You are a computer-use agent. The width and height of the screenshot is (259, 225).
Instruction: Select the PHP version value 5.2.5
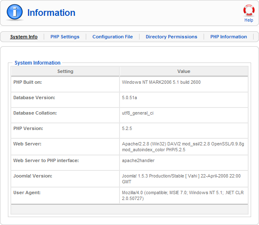(127, 128)
